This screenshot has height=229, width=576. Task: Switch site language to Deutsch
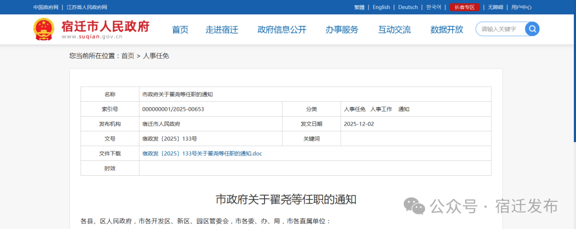408,7
